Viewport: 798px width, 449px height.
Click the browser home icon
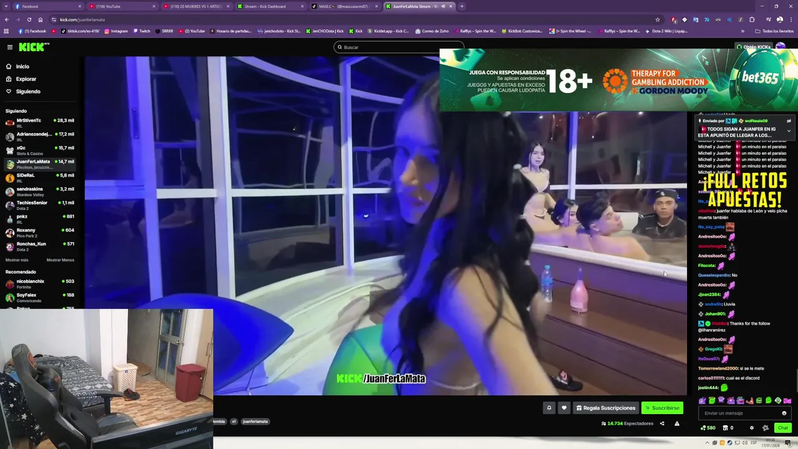pos(41,19)
